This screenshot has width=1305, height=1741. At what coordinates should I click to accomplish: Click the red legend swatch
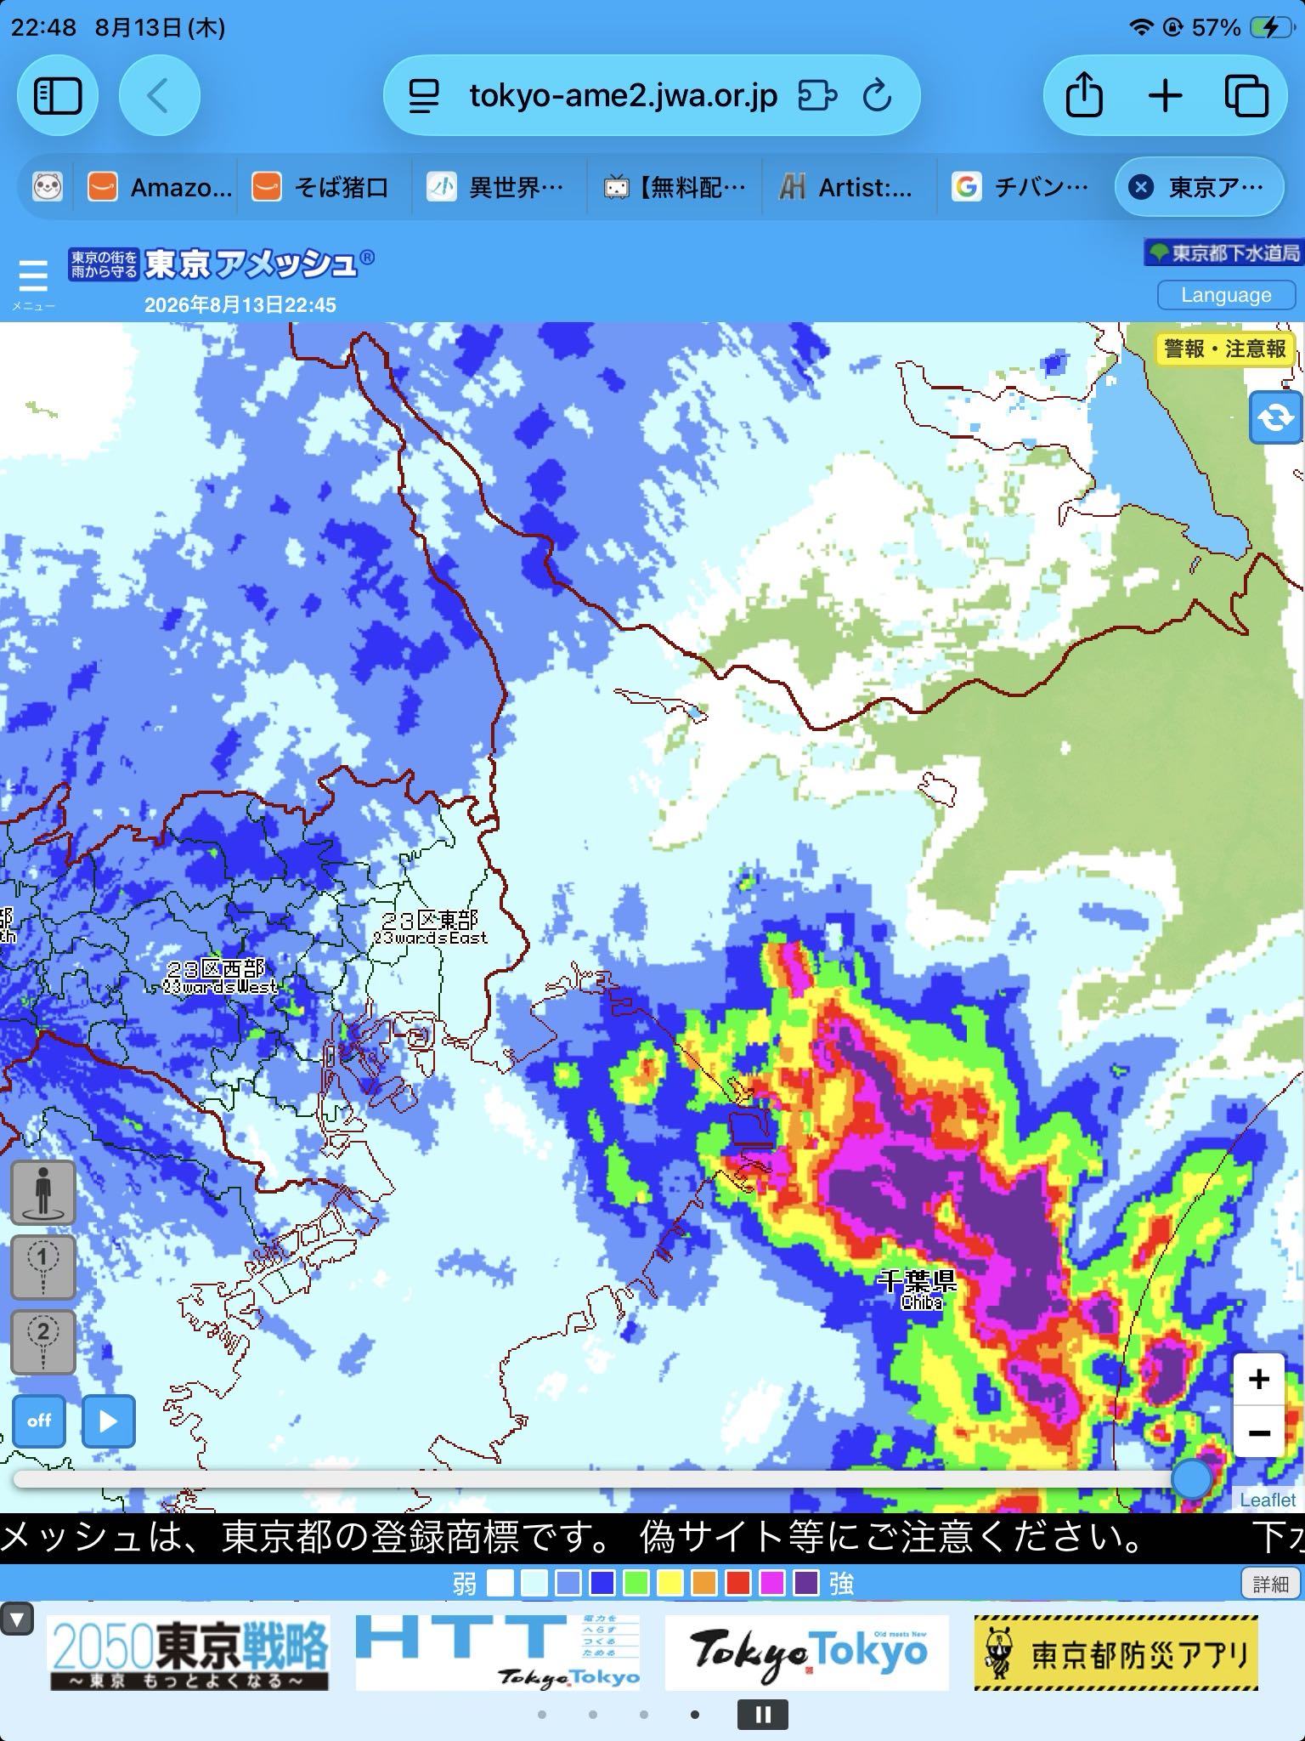(738, 1583)
